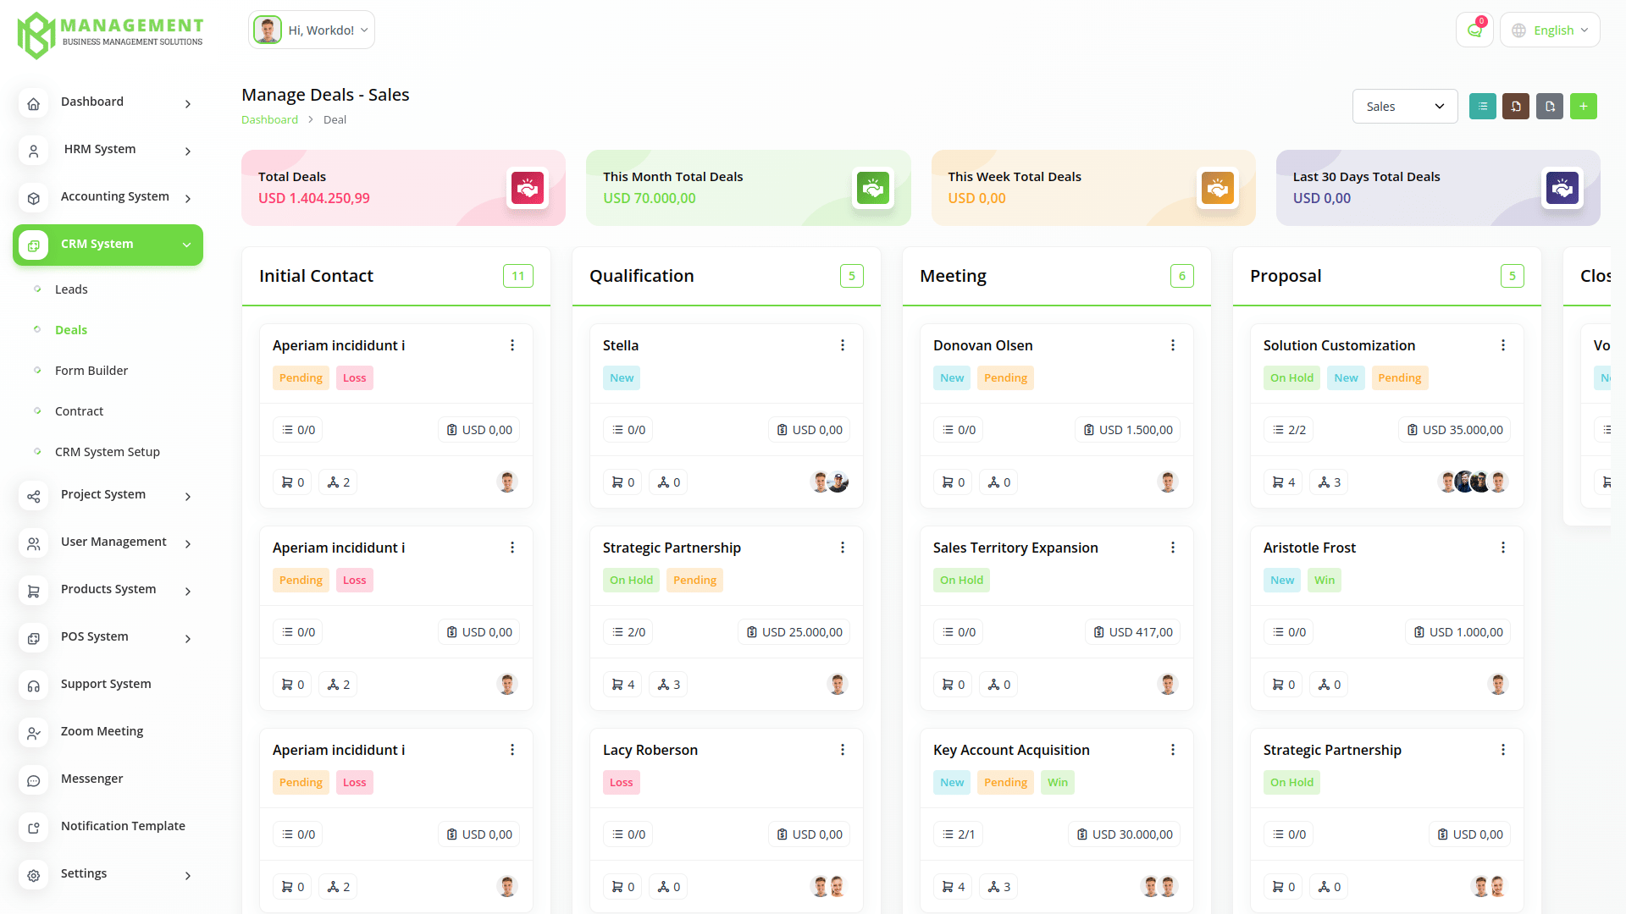Open the Sales pipeline dropdown
1626x914 pixels.
(1404, 107)
